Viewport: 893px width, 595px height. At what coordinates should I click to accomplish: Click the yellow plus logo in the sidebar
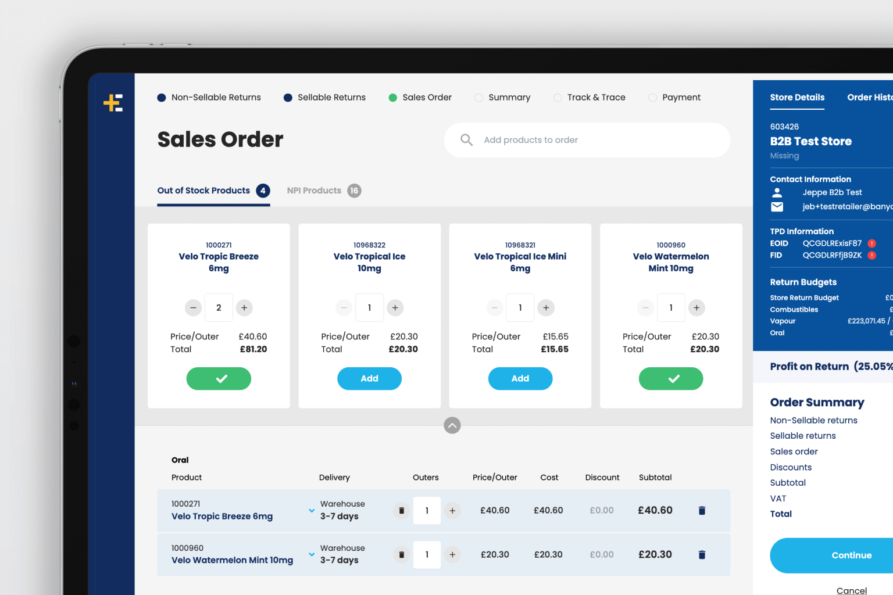(x=113, y=103)
